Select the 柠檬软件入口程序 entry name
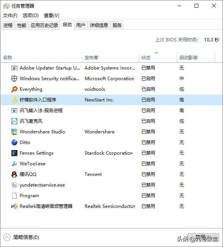Screen dimensions: 223x247 click(38, 100)
